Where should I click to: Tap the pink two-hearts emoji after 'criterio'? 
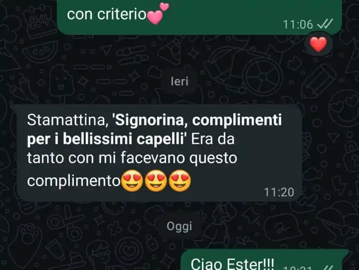158,13
